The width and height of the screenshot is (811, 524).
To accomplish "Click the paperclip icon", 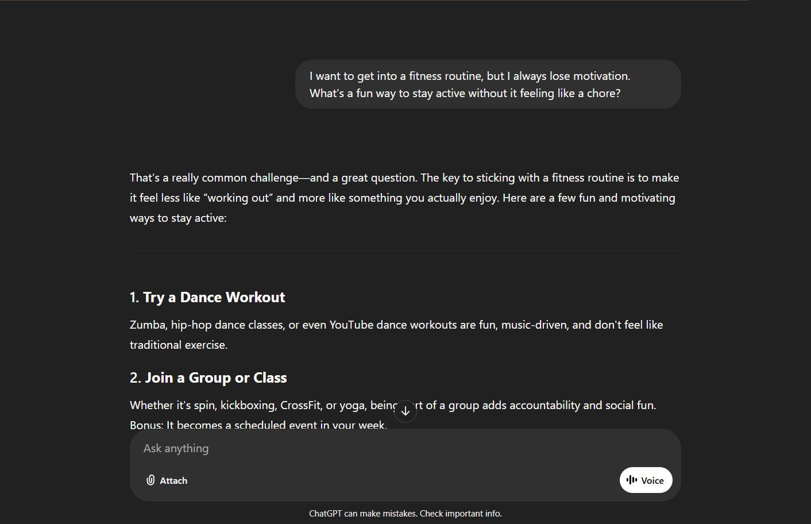I will pyautogui.click(x=150, y=480).
